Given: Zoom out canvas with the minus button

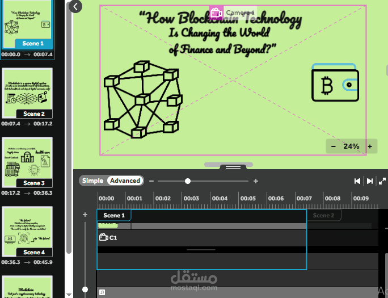Looking at the screenshot, I should click(x=334, y=146).
